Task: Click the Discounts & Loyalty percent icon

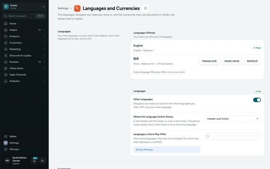Action: (x=6, y=56)
